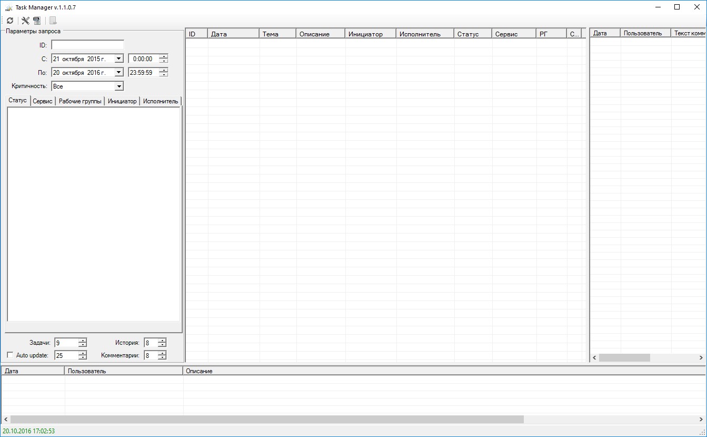Viewport: 707px width, 437px height.
Task: Click the grayed-out document log toolbar icon
Action: (x=53, y=21)
